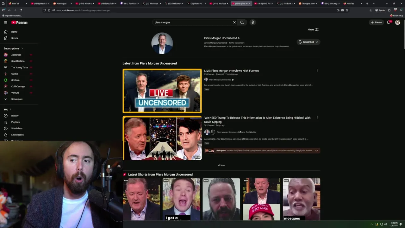405x228 pixels.
Task: Open YouTube notifications bell
Action: (x=389, y=22)
